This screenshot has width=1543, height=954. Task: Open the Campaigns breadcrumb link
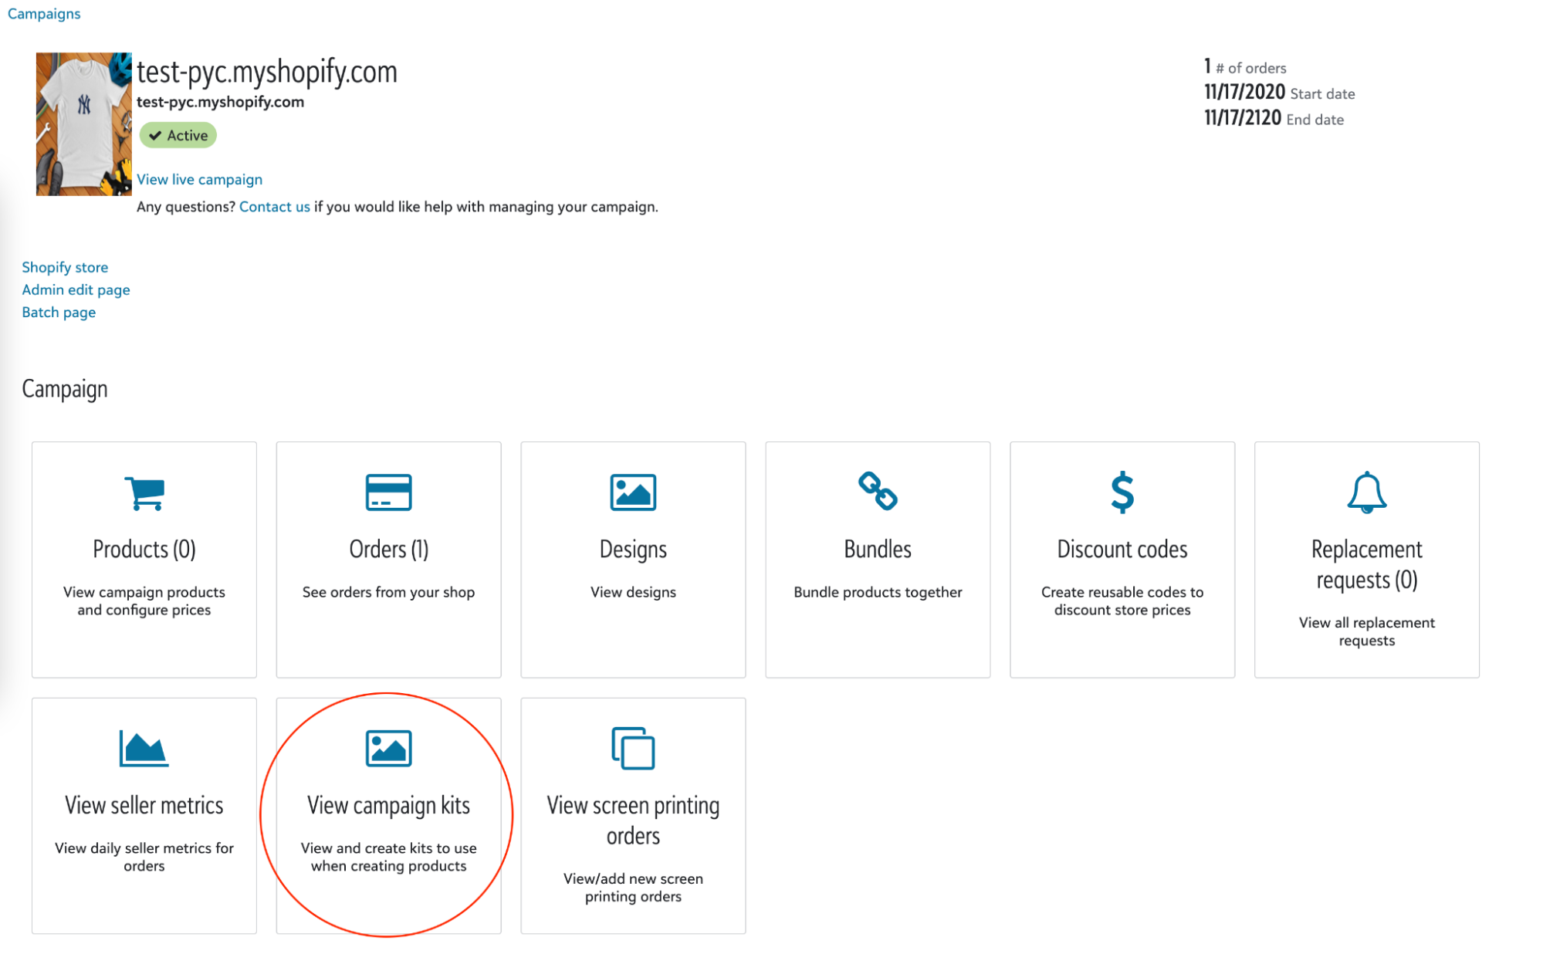(x=44, y=14)
